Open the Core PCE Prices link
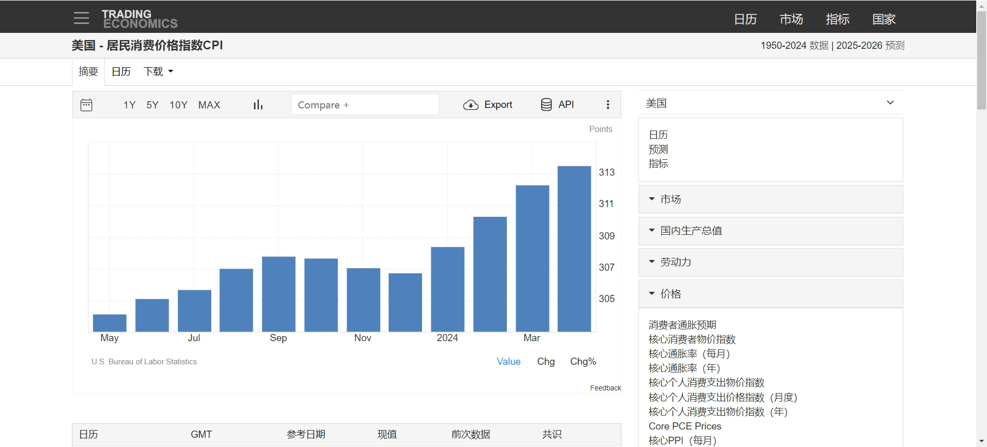 (685, 426)
